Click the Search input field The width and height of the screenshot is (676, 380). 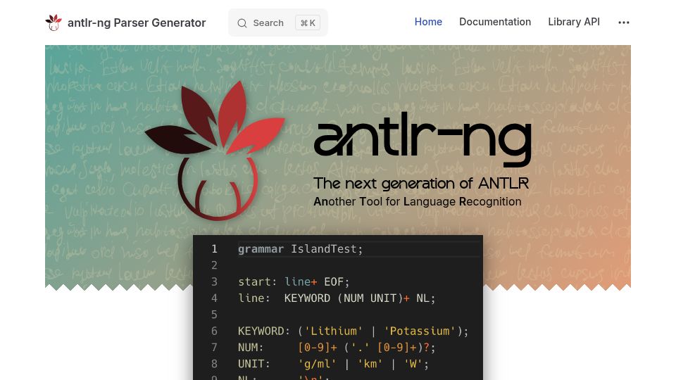278,23
